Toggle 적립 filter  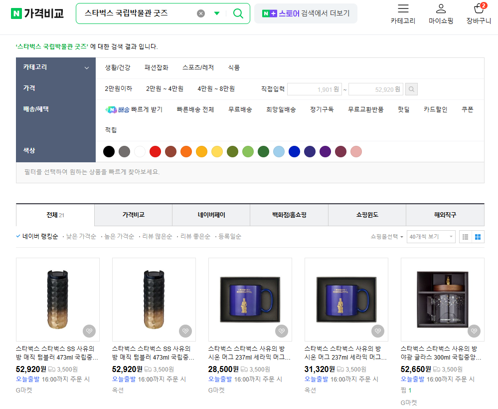point(111,130)
